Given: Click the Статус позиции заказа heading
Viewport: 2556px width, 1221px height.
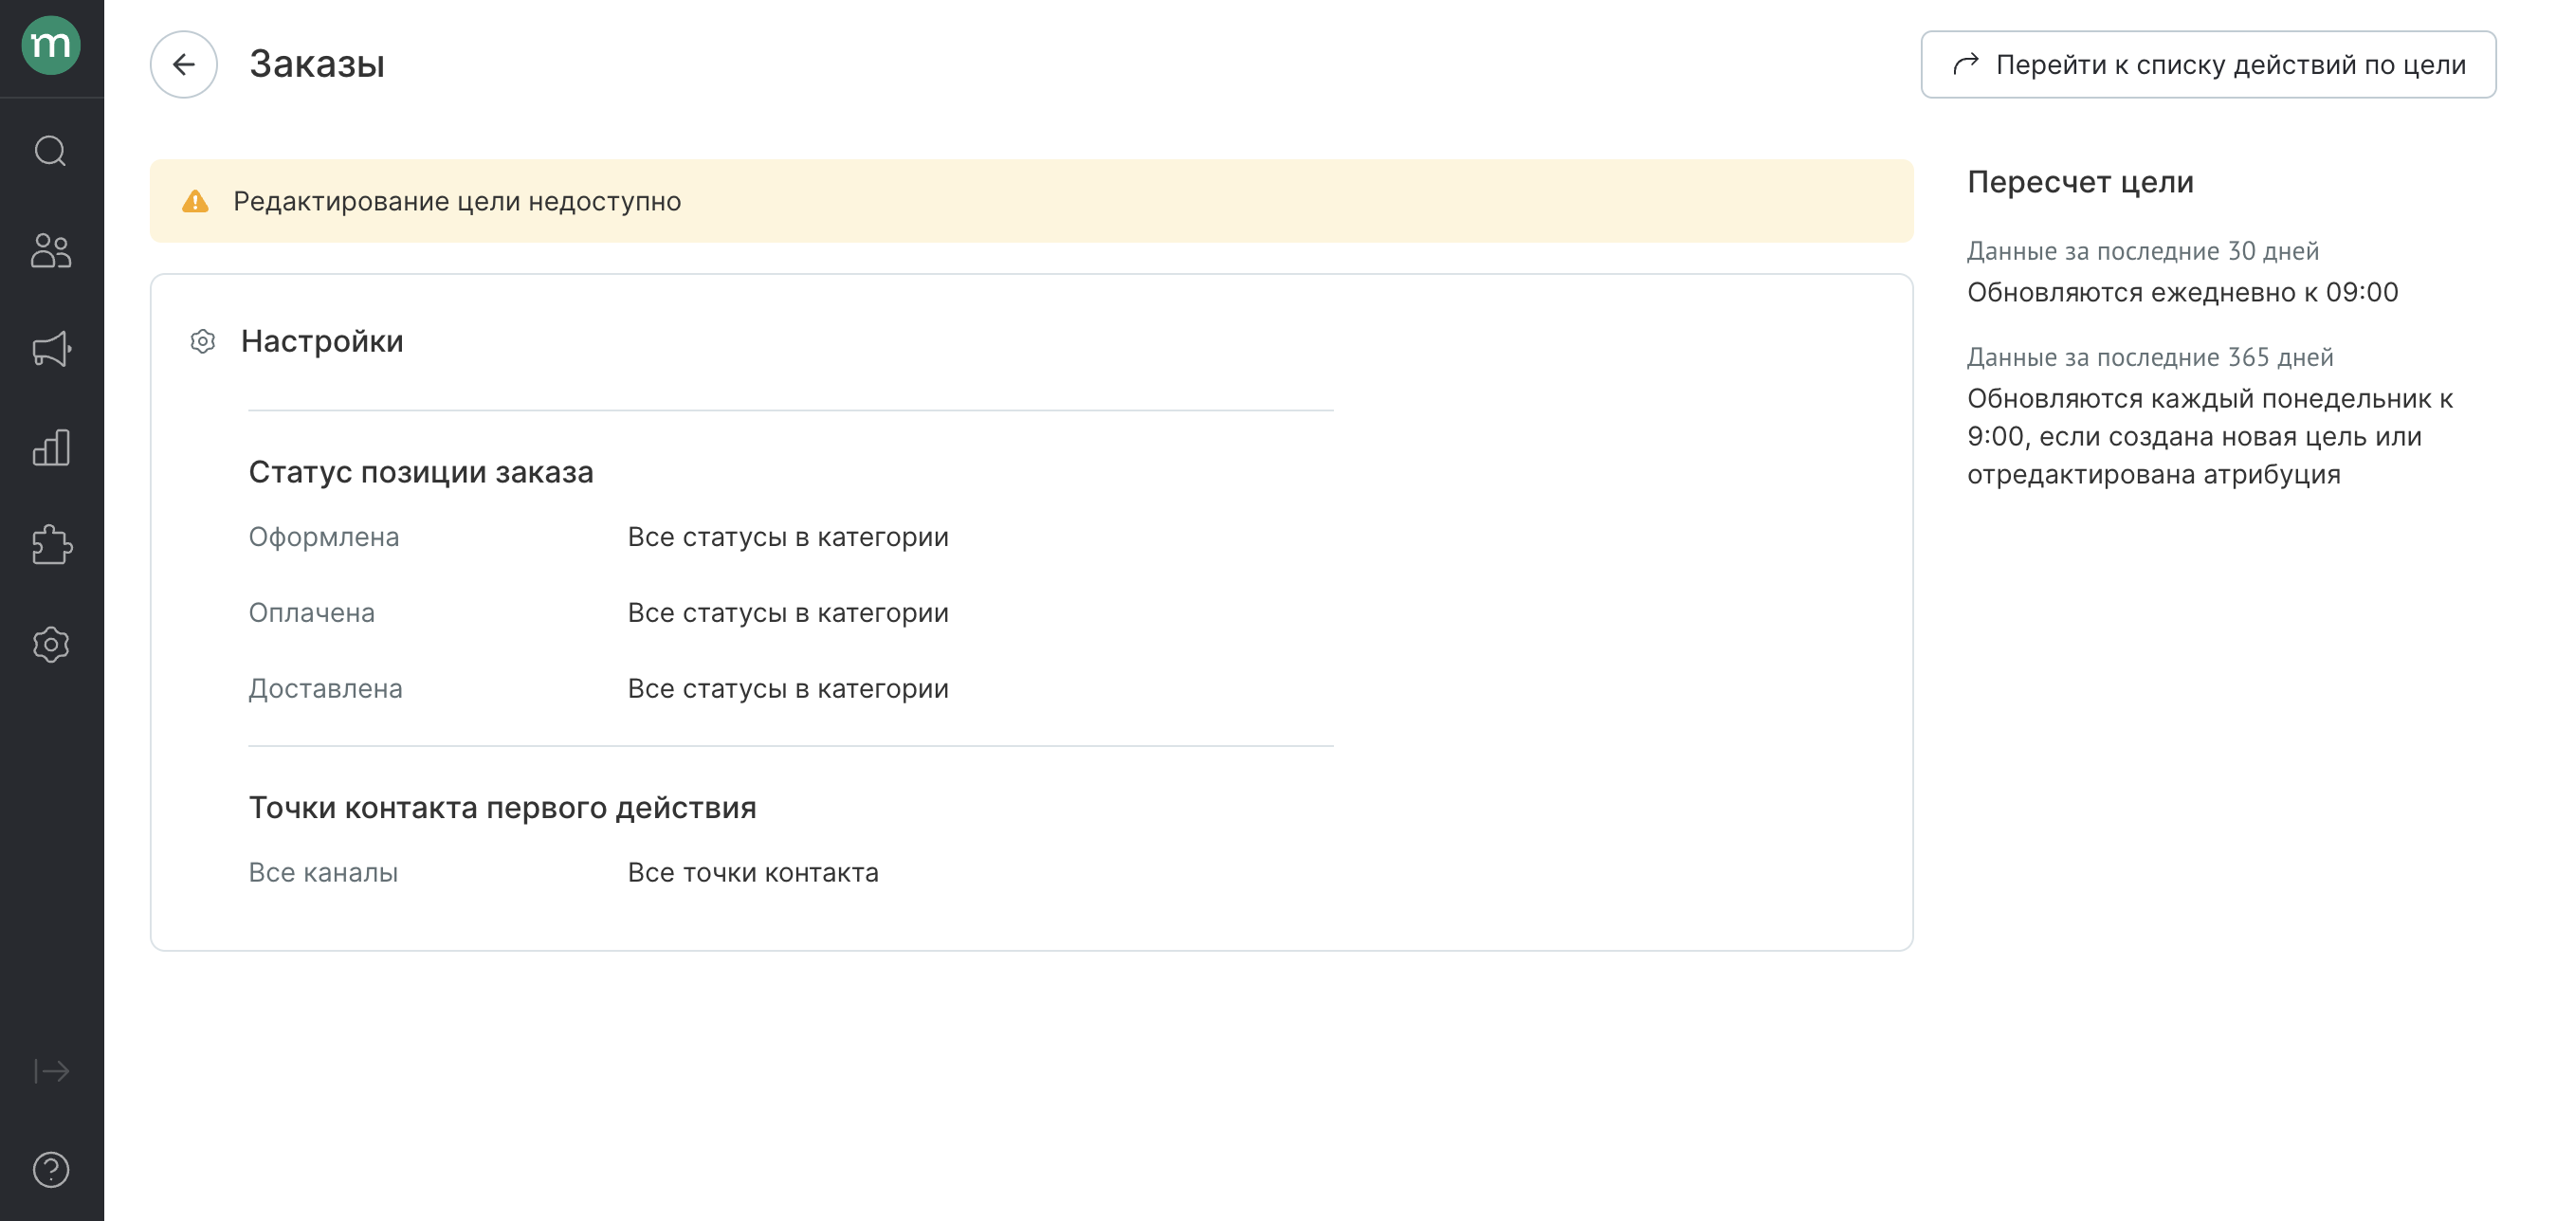Looking at the screenshot, I should point(421,472).
